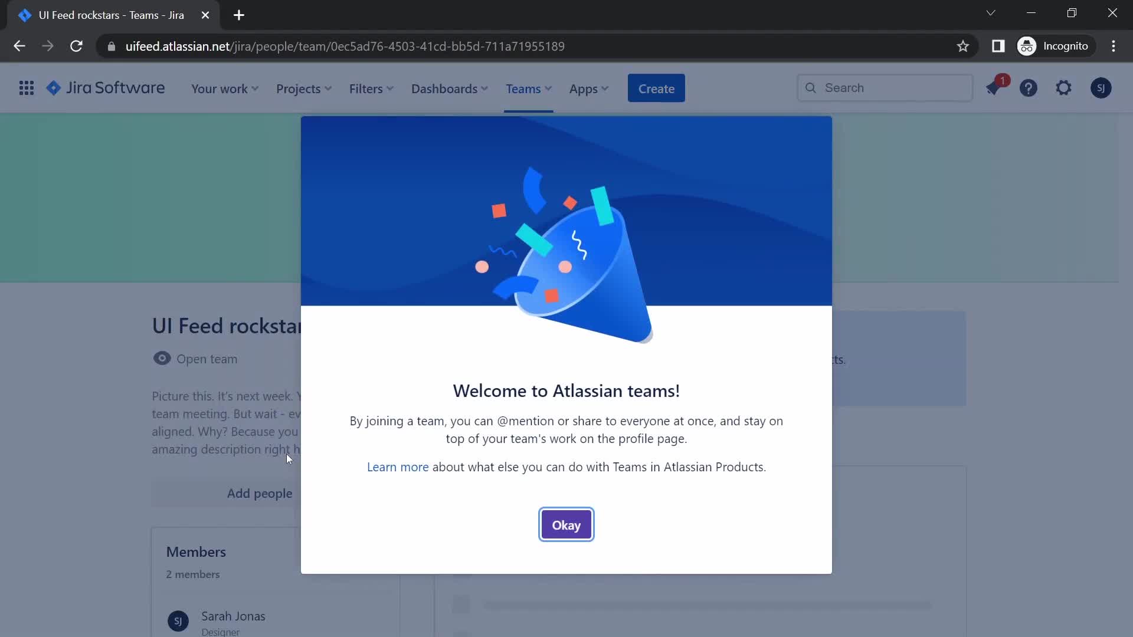
Task: Open the grid/waffle menu icon
Action: point(26,88)
